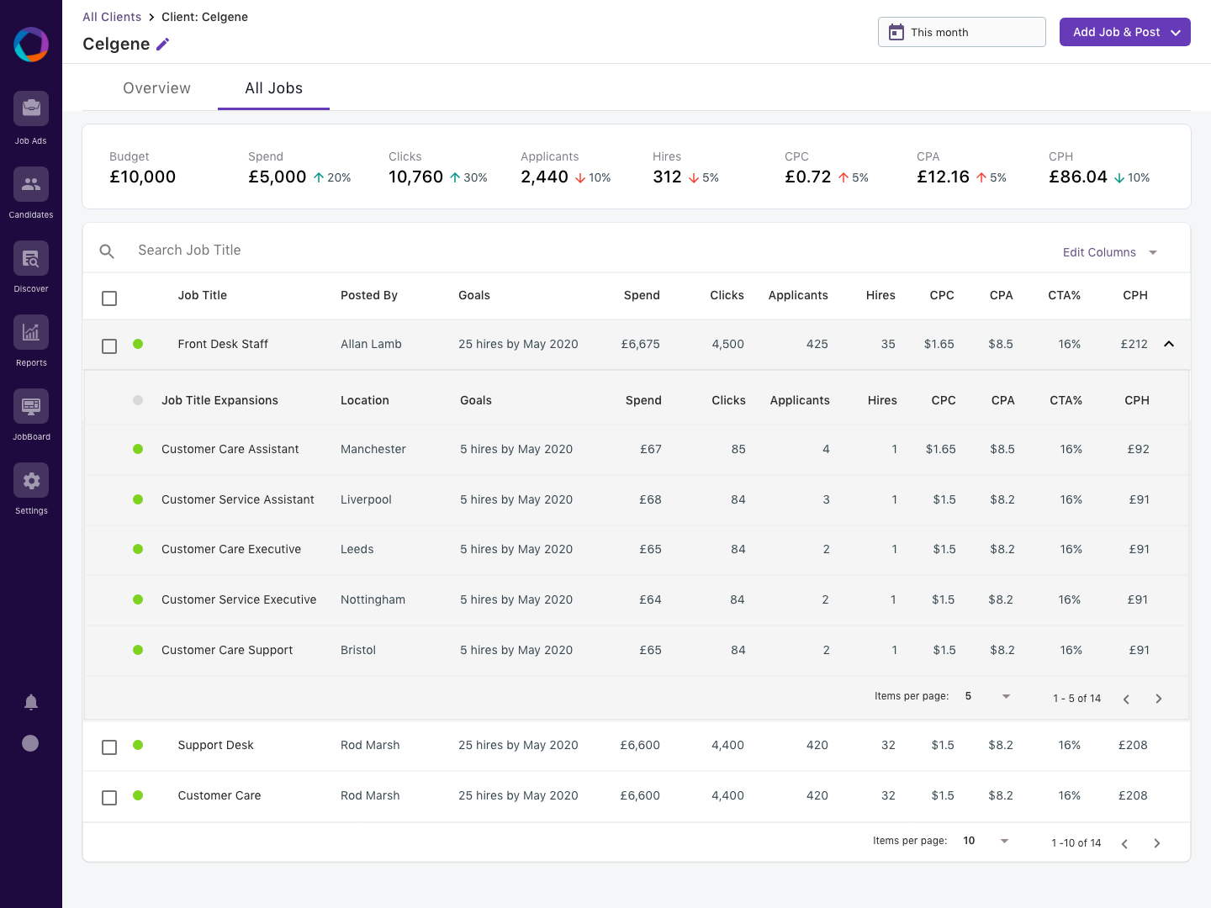Collapse the Front Desk Staff row
The image size is (1211, 908).
click(x=1169, y=344)
